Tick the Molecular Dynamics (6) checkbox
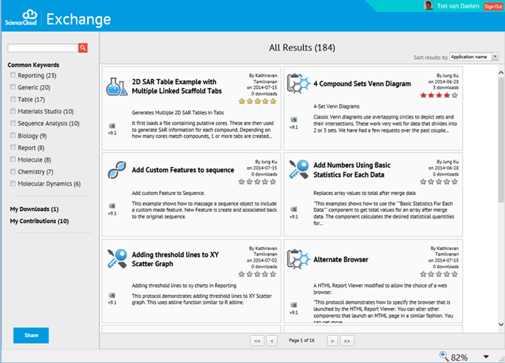Viewport: 505px width, 363px height. point(13,183)
